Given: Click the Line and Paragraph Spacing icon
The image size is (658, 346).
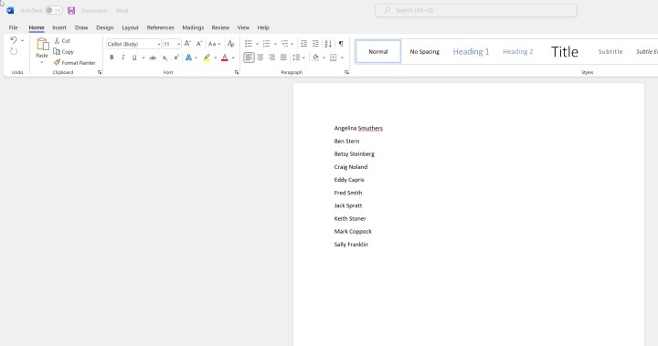Looking at the screenshot, I should [296, 58].
